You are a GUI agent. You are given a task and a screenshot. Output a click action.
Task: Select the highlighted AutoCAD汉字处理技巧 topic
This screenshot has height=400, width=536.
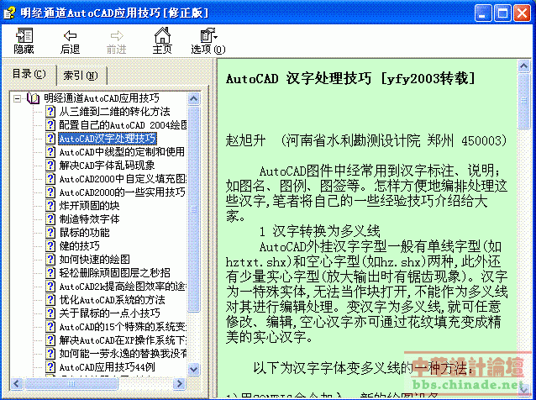point(108,138)
